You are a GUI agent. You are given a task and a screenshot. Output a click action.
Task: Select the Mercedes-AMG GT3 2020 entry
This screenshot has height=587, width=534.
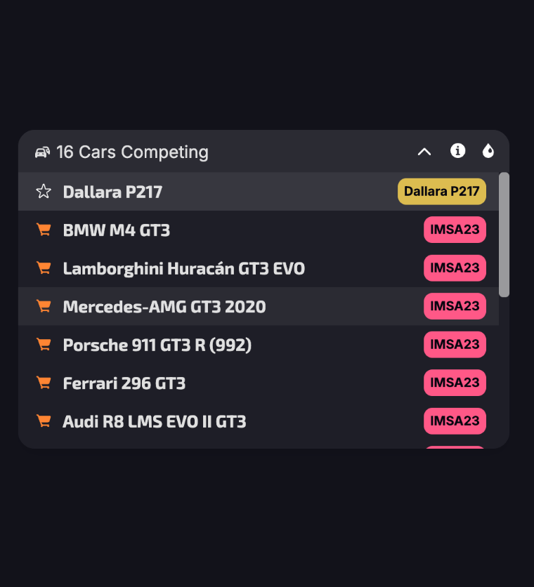(x=211, y=306)
